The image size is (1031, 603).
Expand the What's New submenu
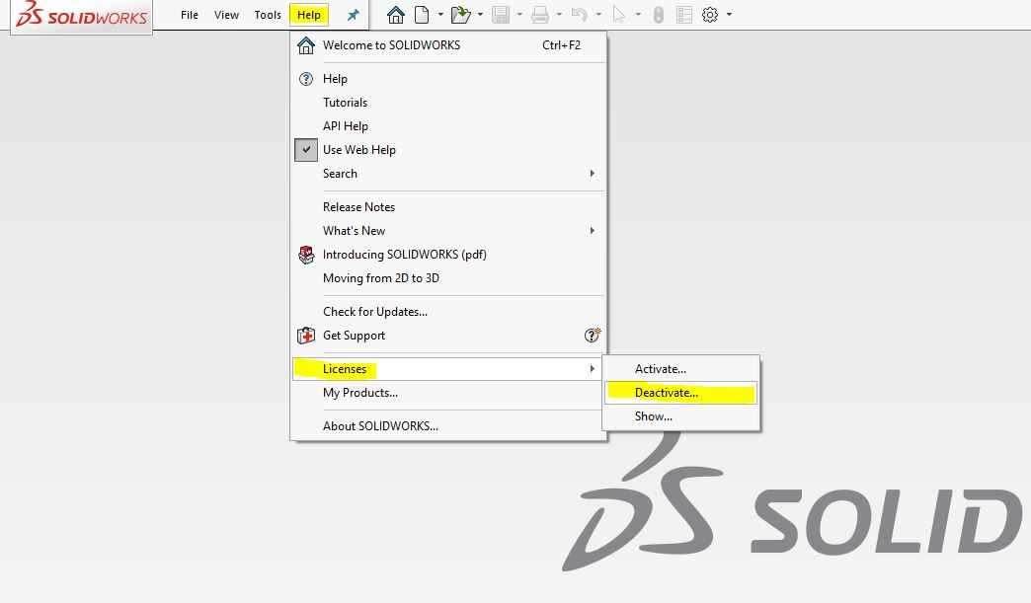coord(354,231)
